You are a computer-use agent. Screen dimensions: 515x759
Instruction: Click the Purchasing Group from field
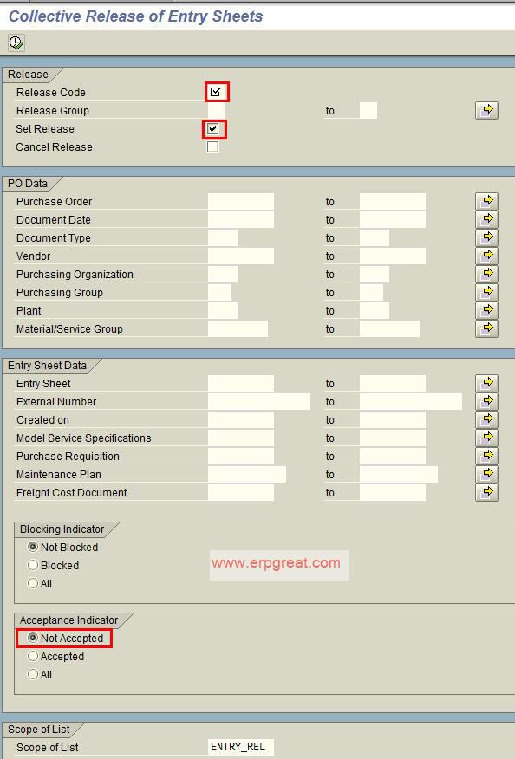[220, 292]
